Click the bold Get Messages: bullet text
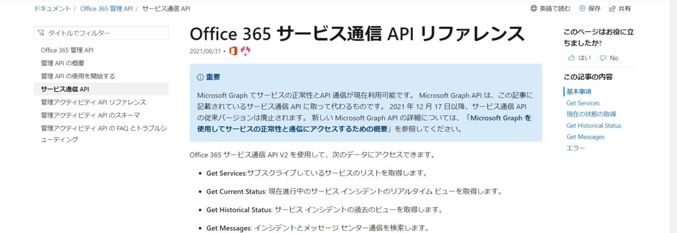 click(229, 228)
